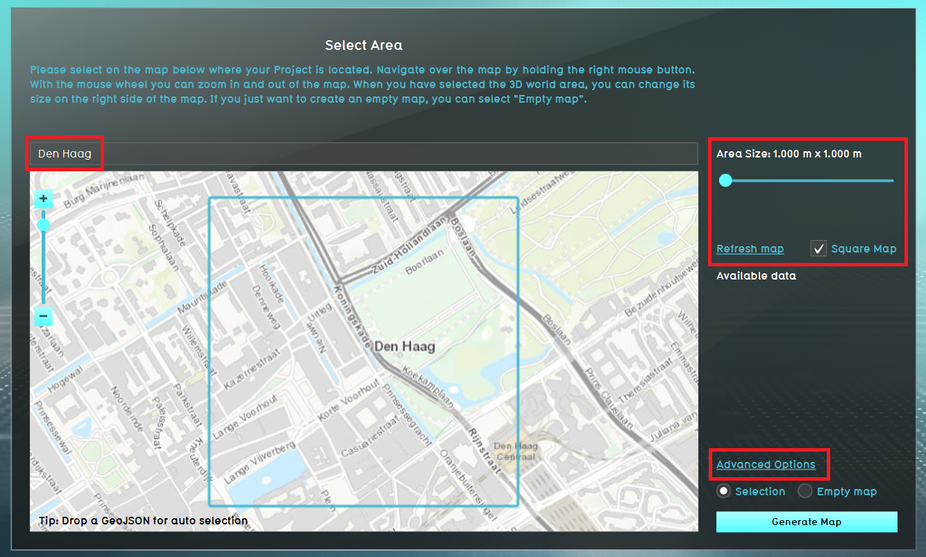Choose the Empty map radio option
The height and width of the screenshot is (557, 926).
click(x=805, y=491)
